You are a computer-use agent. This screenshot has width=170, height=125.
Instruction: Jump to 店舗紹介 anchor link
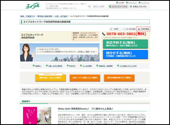pyautogui.click(x=38, y=66)
